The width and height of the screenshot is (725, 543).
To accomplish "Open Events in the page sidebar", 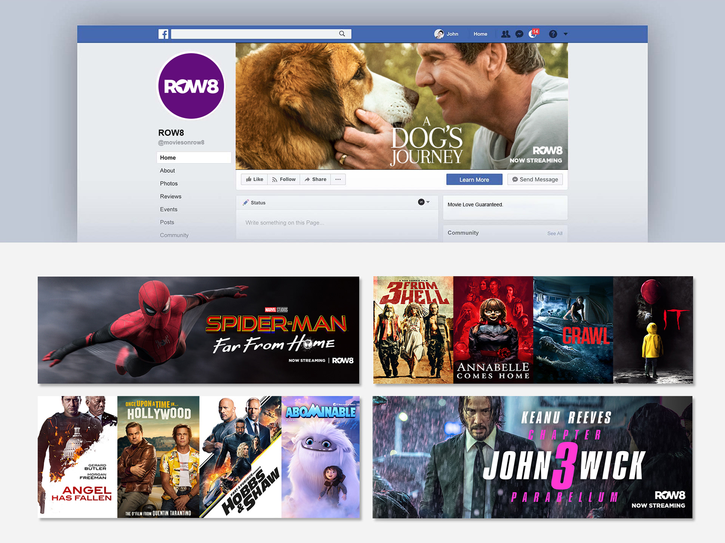I will [x=168, y=209].
